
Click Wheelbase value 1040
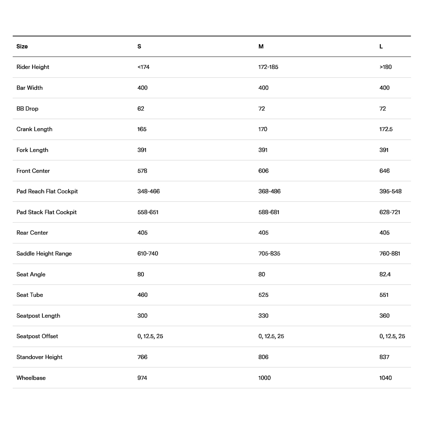[x=386, y=378]
